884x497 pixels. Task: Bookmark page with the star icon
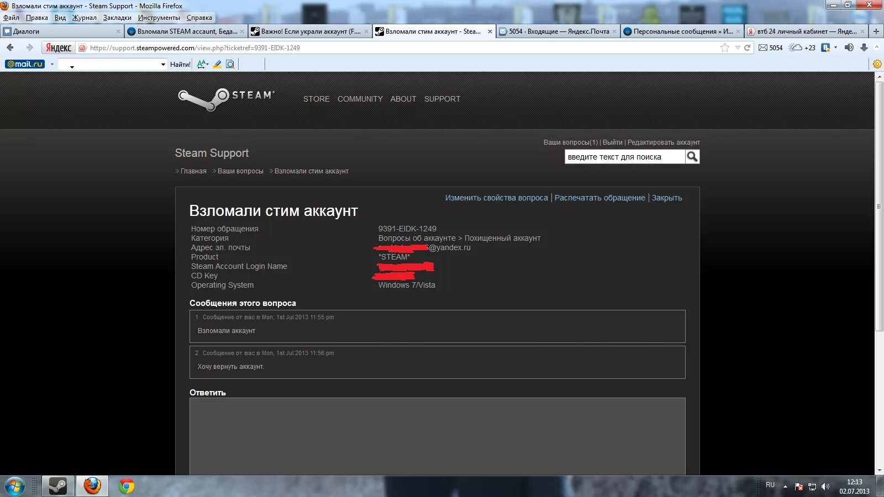[x=725, y=47]
